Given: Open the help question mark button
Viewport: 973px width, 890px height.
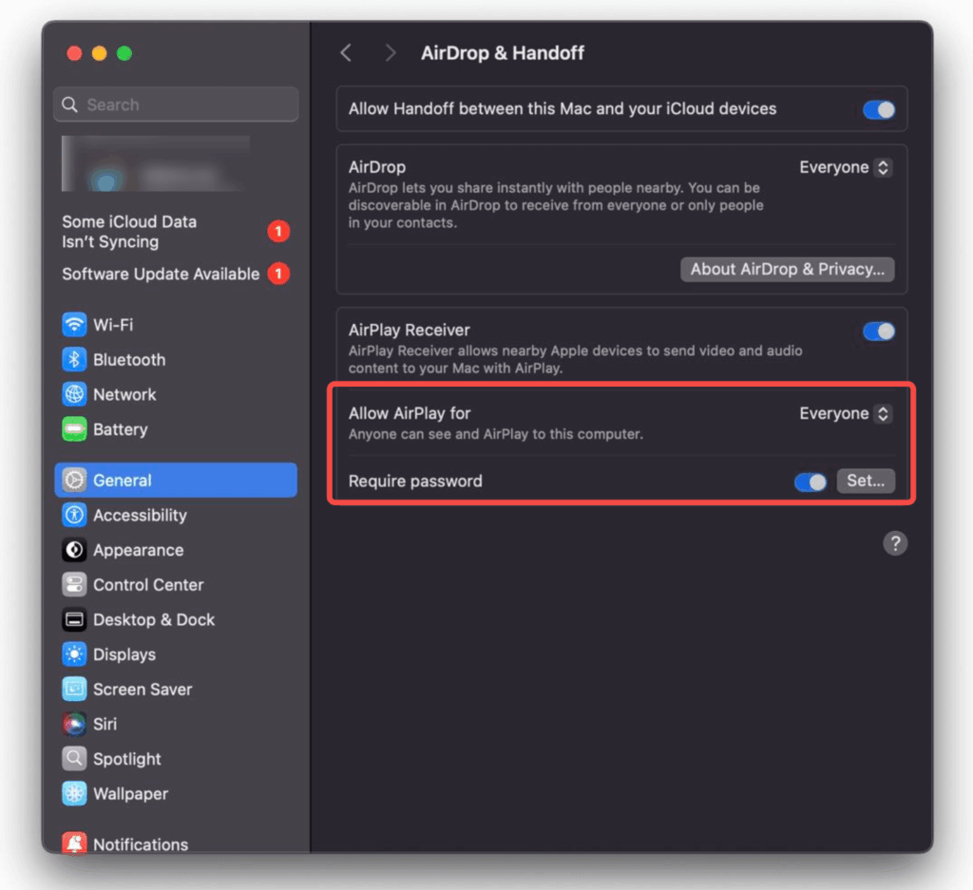Looking at the screenshot, I should 895,543.
